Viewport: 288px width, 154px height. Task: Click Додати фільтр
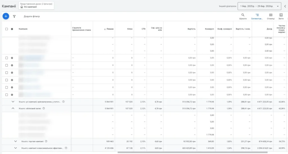[x=32, y=16]
